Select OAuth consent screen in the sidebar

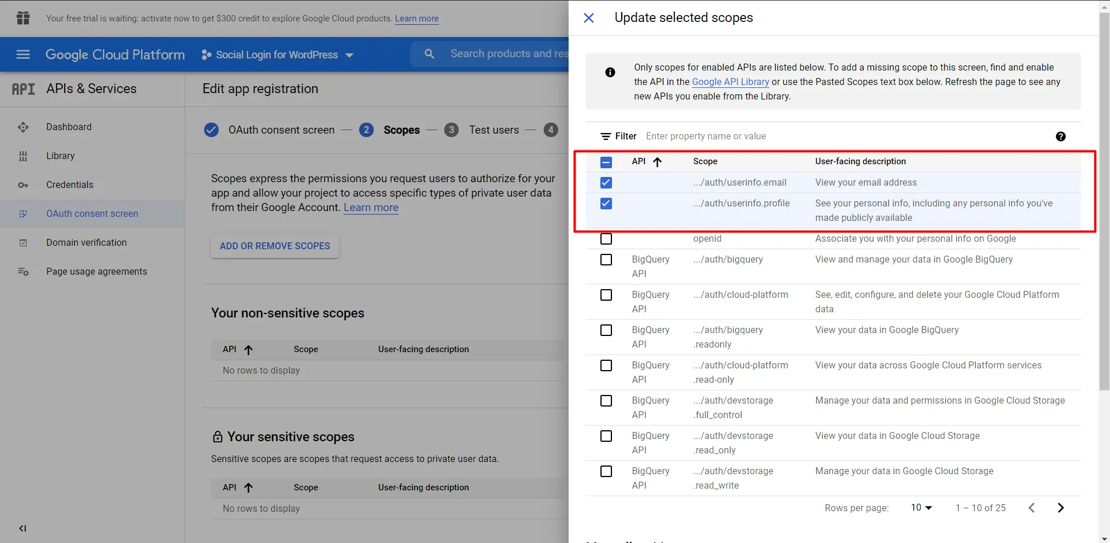(x=92, y=214)
